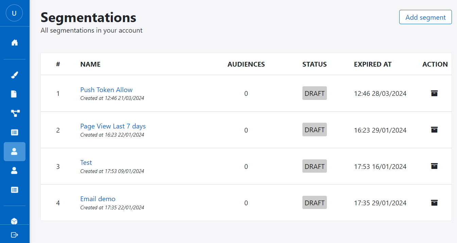The image size is (457, 243).
Task: Select the Home icon in the sidebar
Action: coord(14,42)
